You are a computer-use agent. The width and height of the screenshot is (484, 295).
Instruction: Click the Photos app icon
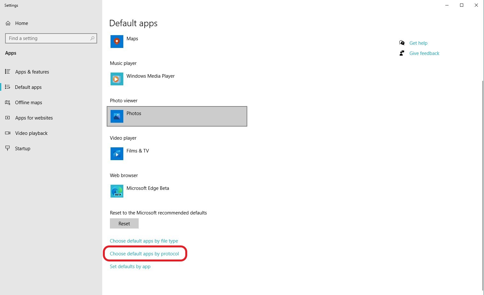coord(117,116)
